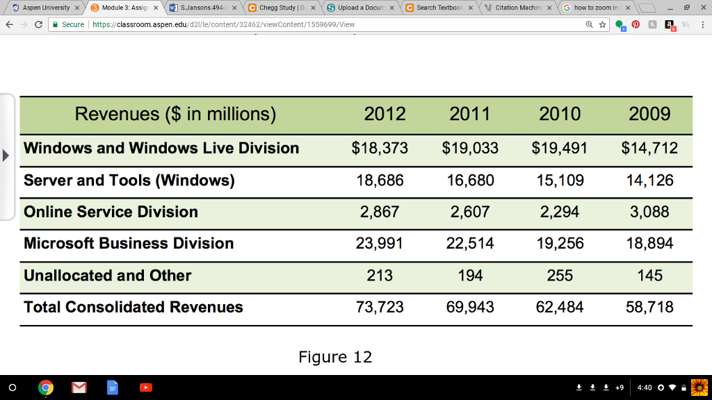Click the 73,723 total revenue value

(380, 307)
